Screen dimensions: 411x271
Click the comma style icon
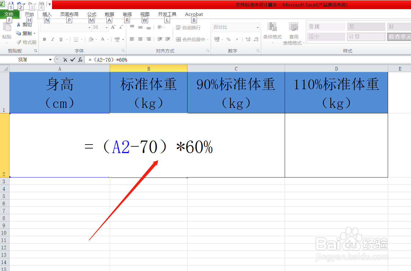coord(237,39)
